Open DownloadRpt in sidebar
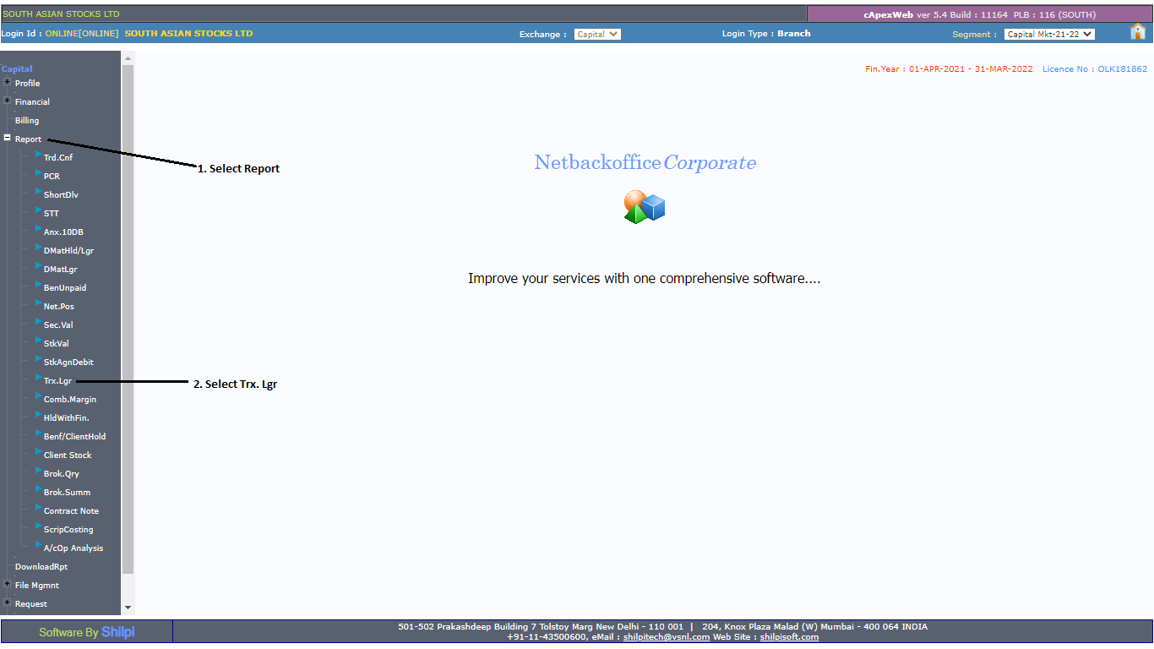Viewport: 1154px width, 649px height. point(41,567)
